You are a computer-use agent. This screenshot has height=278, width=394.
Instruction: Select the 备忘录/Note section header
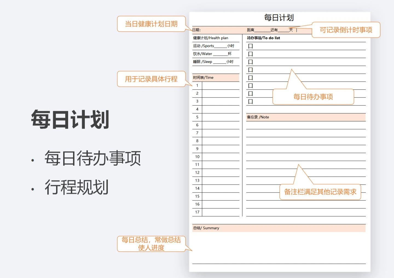coord(258,117)
